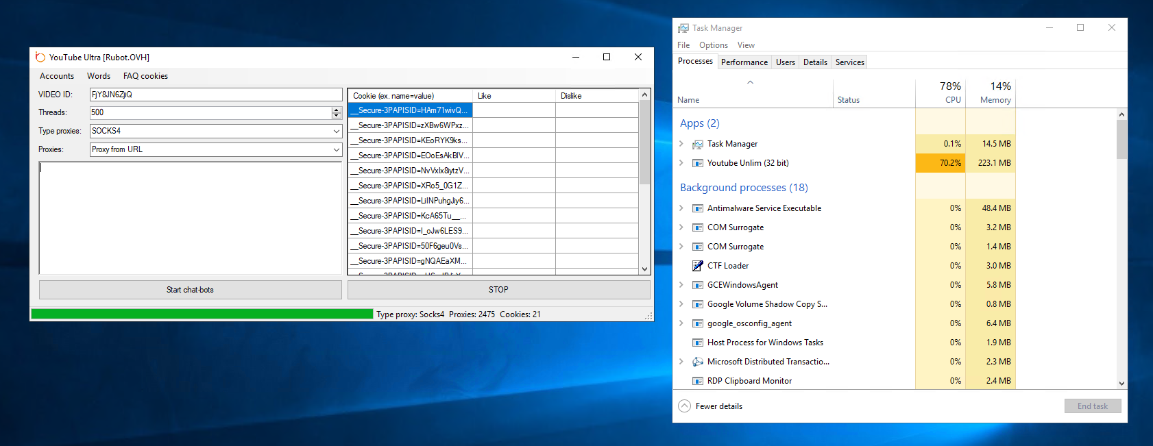
Task: Click the VIDEO ID input field
Action: [215, 95]
